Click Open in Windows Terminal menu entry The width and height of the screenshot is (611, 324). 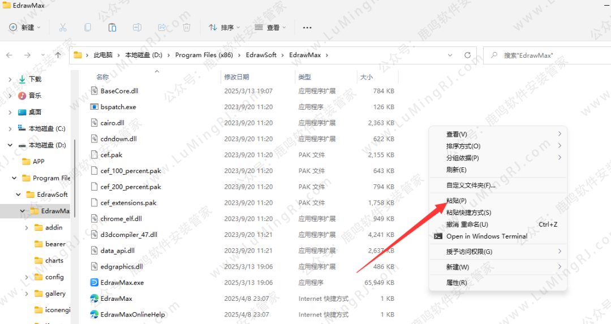tap(487, 236)
